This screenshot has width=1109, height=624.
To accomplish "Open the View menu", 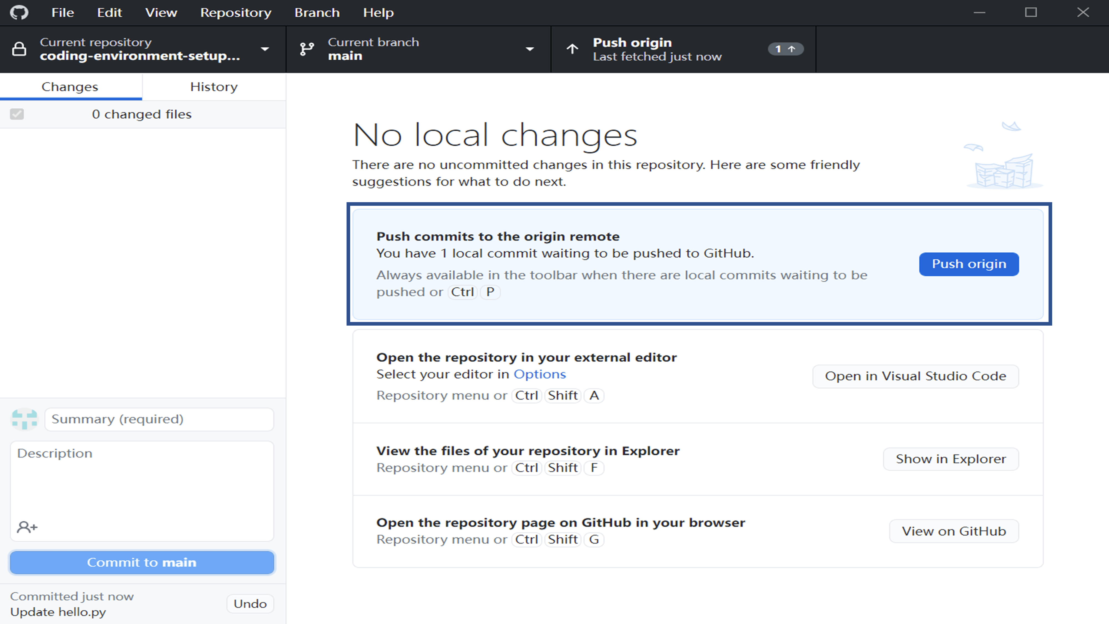I will point(161,12).
